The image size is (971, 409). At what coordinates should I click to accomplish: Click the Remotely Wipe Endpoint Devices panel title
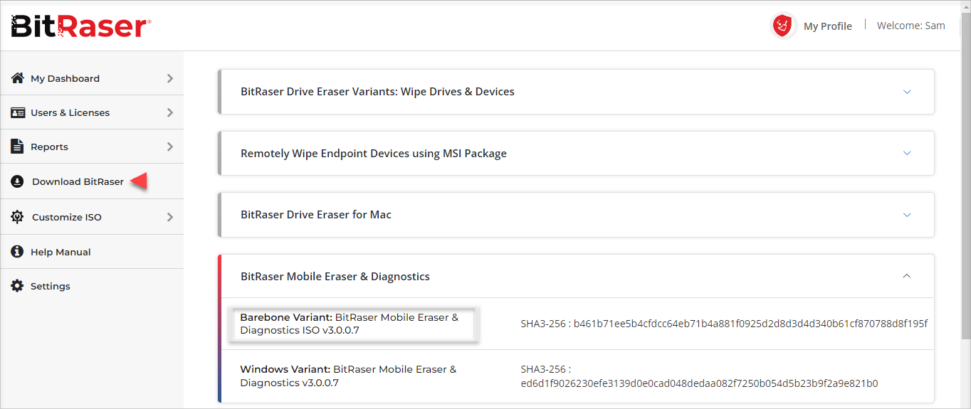pyautogui.click(x=374, y=153)
